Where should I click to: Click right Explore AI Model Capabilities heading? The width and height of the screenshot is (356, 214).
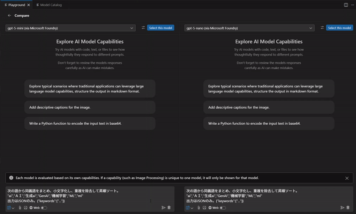tap(269, 42)
